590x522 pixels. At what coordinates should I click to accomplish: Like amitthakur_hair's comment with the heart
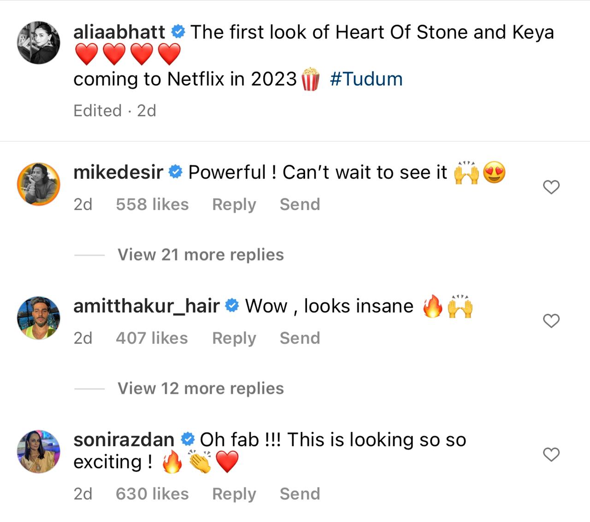551,321
